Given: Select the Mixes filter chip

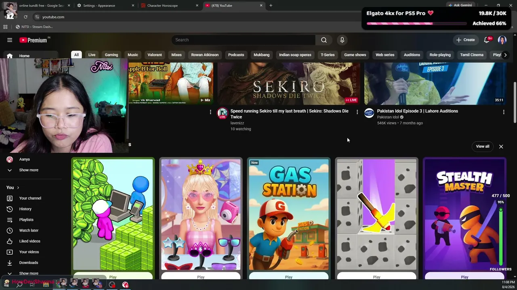Looking at the screenshot, I should pyautogui.click(x=177, y=55).
